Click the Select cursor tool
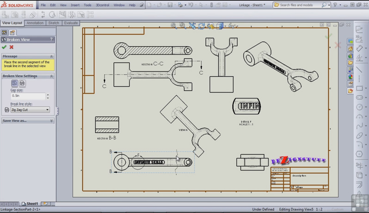The height and width of the screenshot is (213, 369). click(201, 5)
